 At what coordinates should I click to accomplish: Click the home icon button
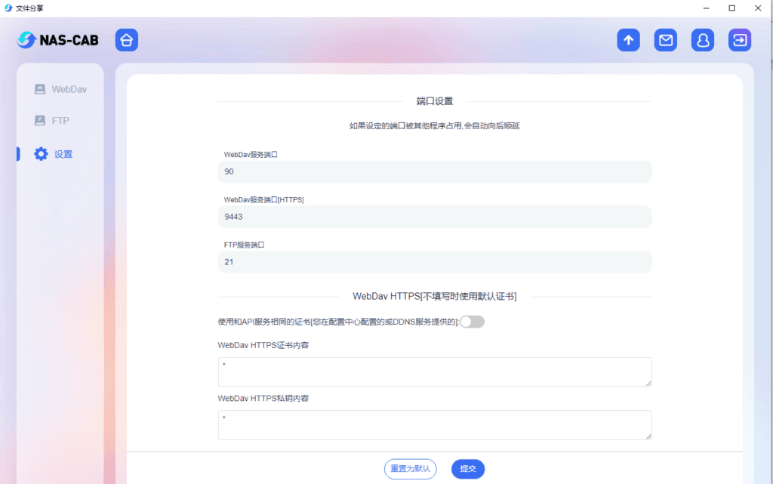pos(127,40)
